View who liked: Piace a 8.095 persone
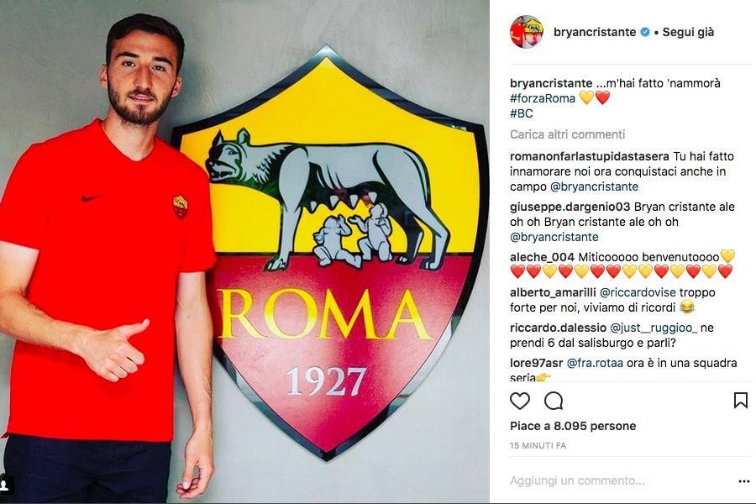 click(573, 427)
